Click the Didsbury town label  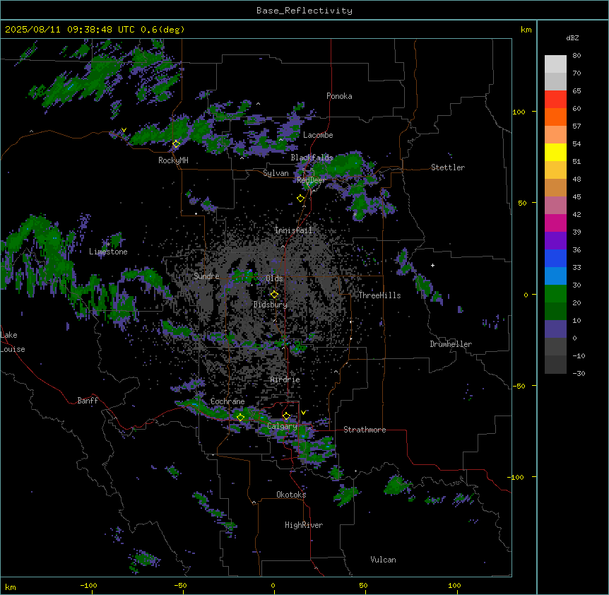point(271,305)
